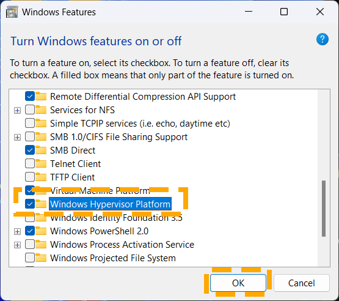Click the Services for NFS folder icon
This screenshot has height=301, width=339.
[x=41, y=110]
